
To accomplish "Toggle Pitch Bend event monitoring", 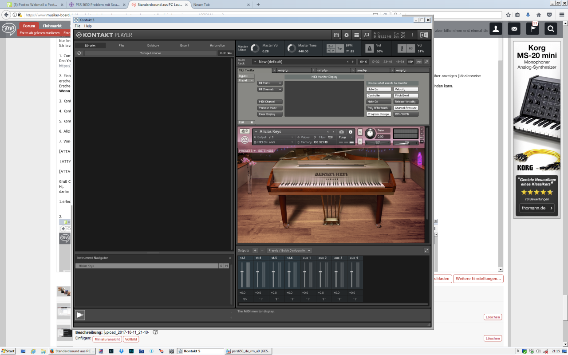I will [x=406, y=95].
